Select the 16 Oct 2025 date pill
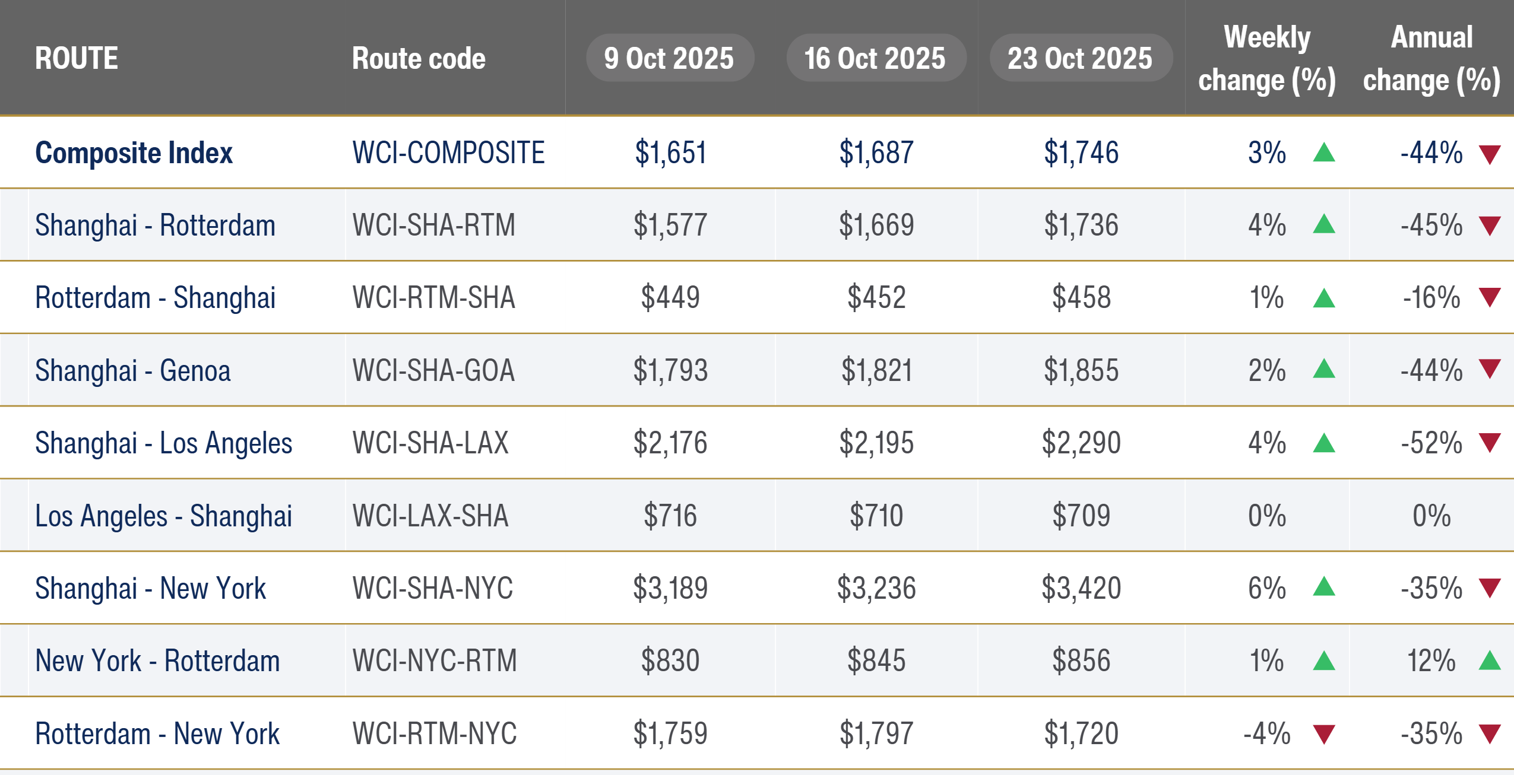The height and width of the screenshot is (775, 1514). [x=875, y=58]
